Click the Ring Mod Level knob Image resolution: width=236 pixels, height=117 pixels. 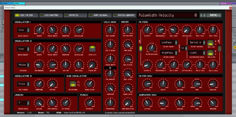point(128,103)
